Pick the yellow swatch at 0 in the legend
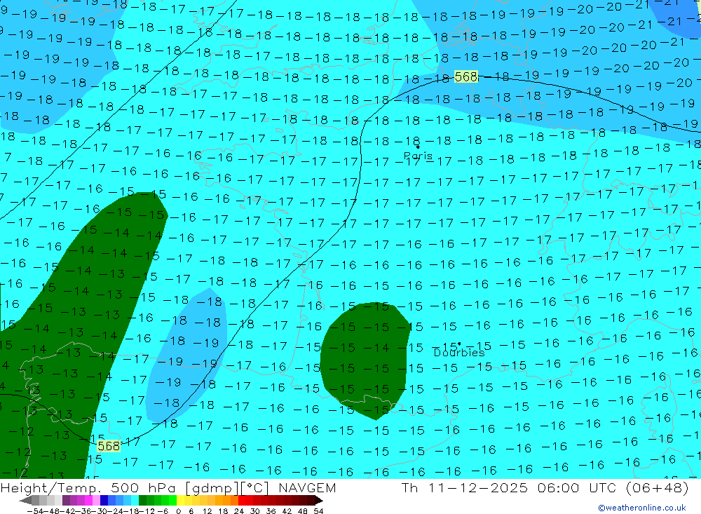The height and width of the screenshot is (514, 701). pyautogui.click(x=180, y=501)
